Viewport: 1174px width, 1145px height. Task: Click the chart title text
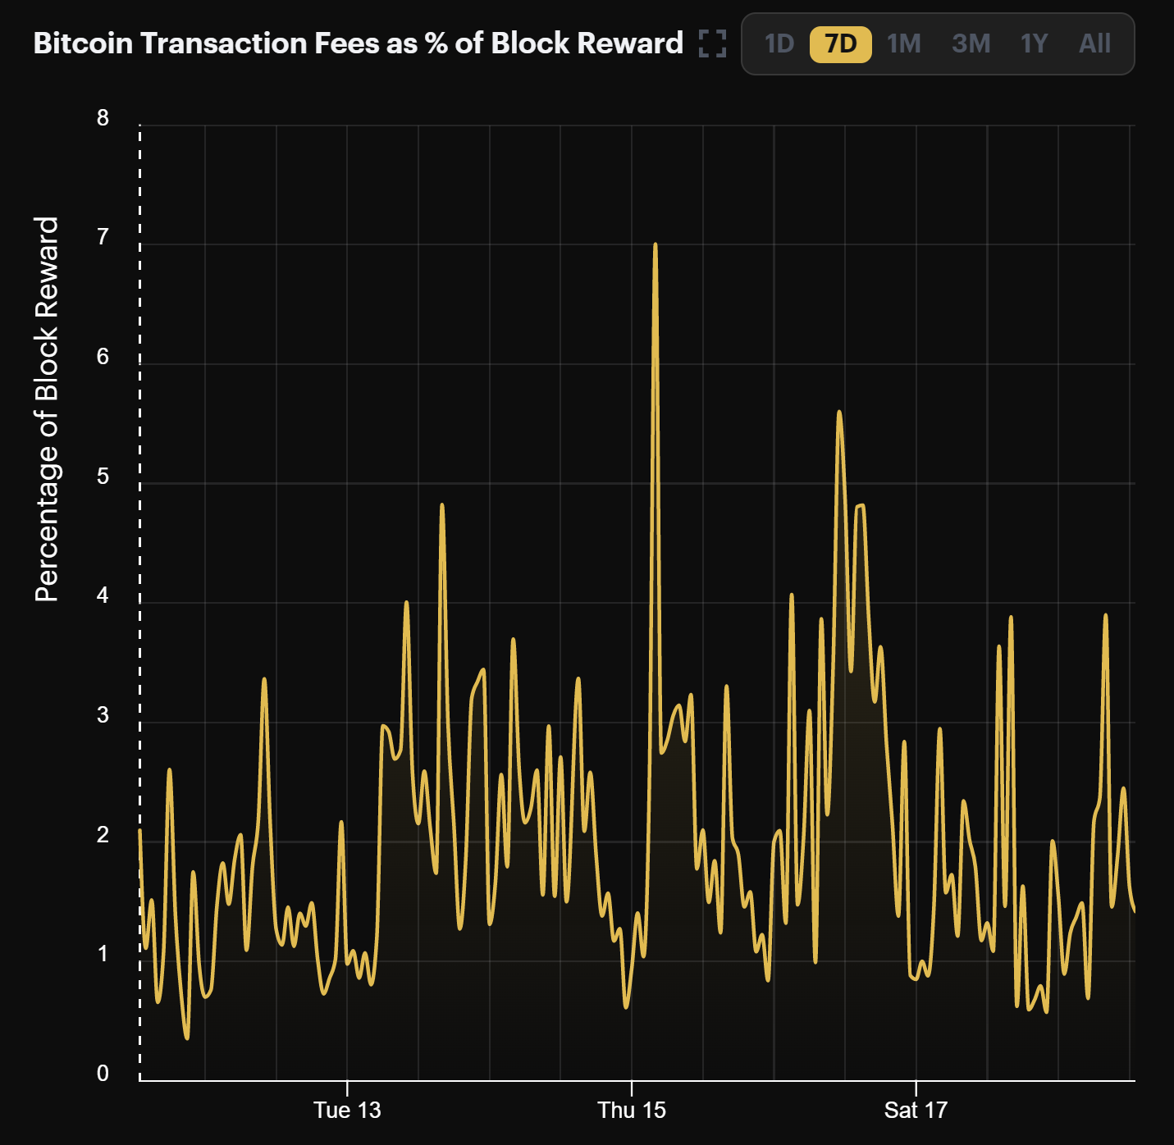[359, 43]
